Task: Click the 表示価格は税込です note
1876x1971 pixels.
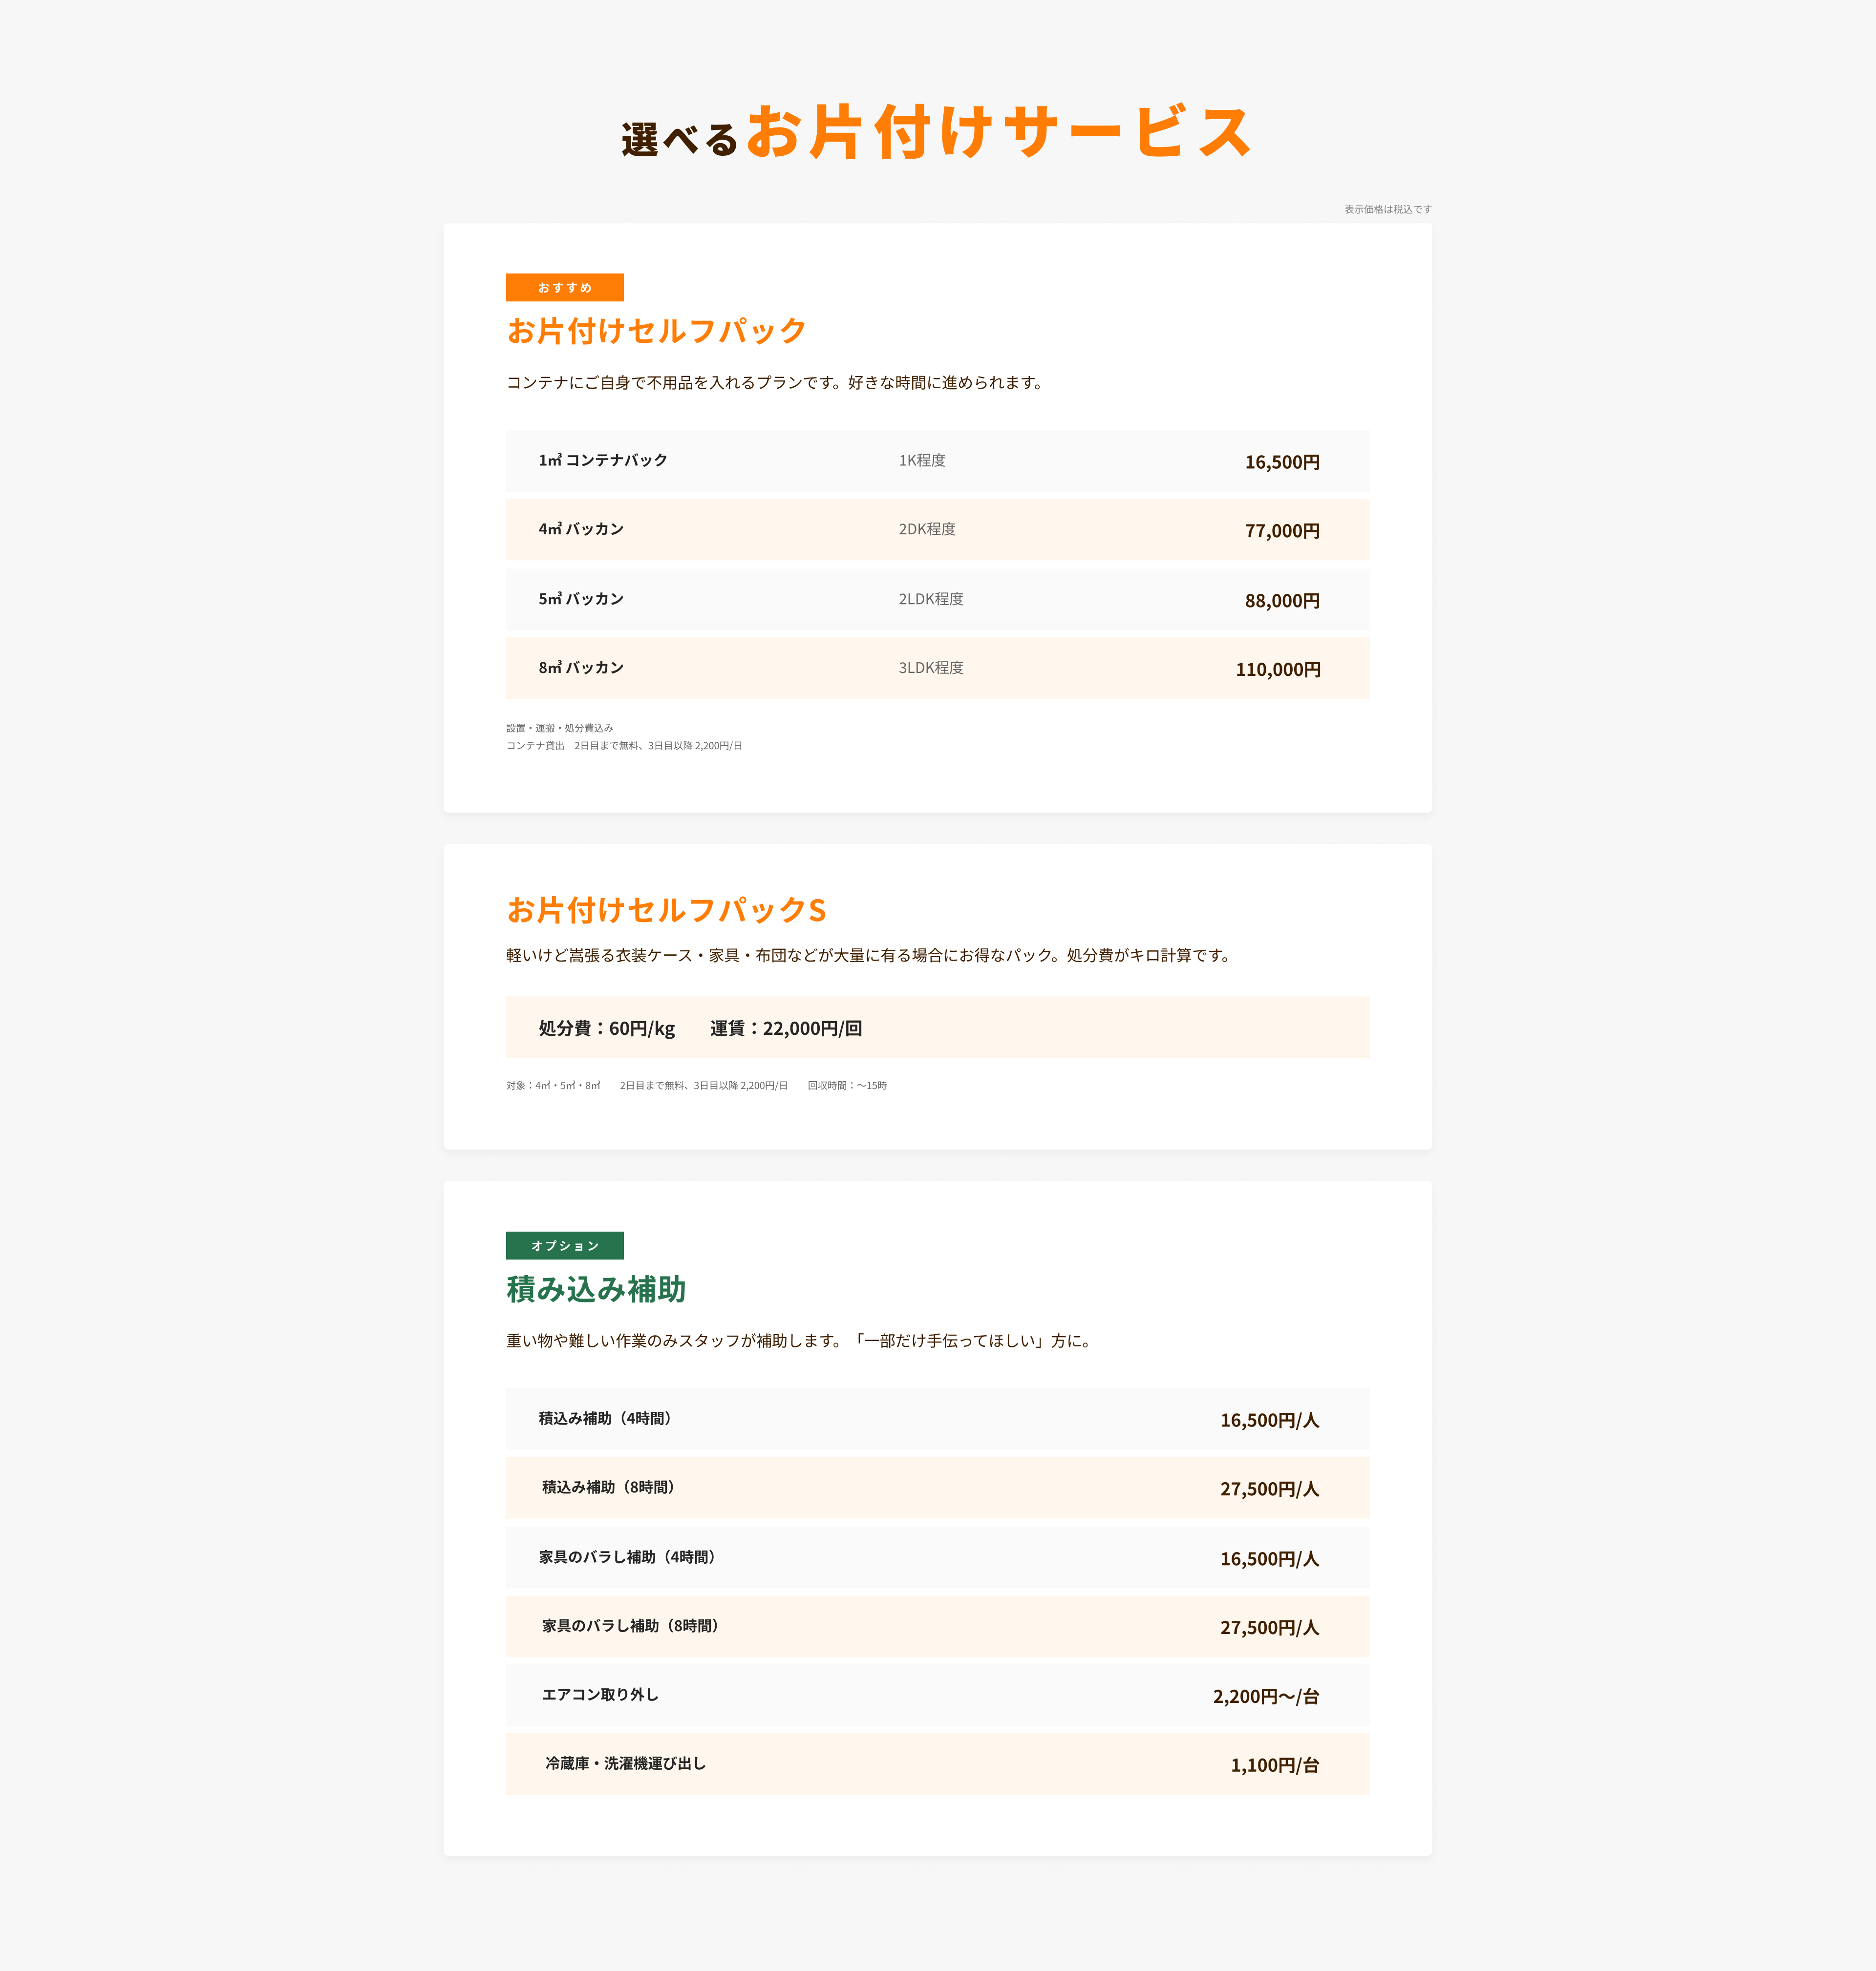Action: click(1387, 209)
